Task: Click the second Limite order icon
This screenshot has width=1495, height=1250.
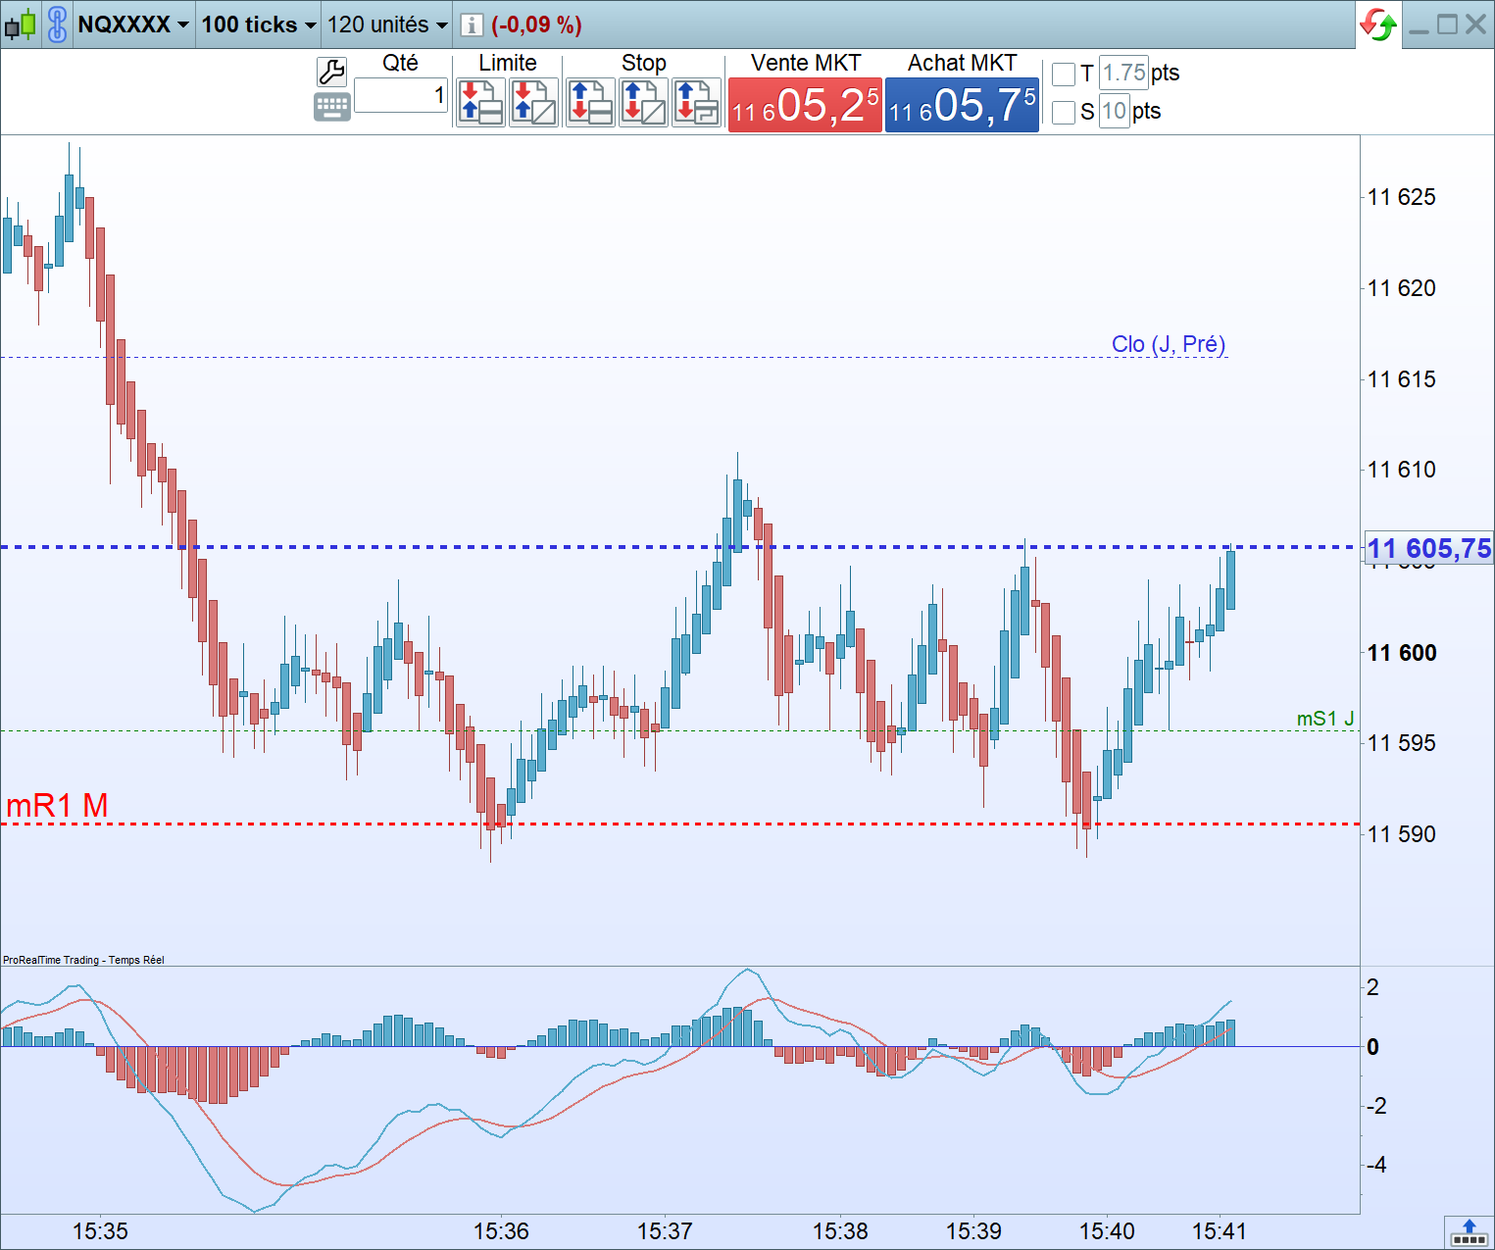Action: [534, 102]
